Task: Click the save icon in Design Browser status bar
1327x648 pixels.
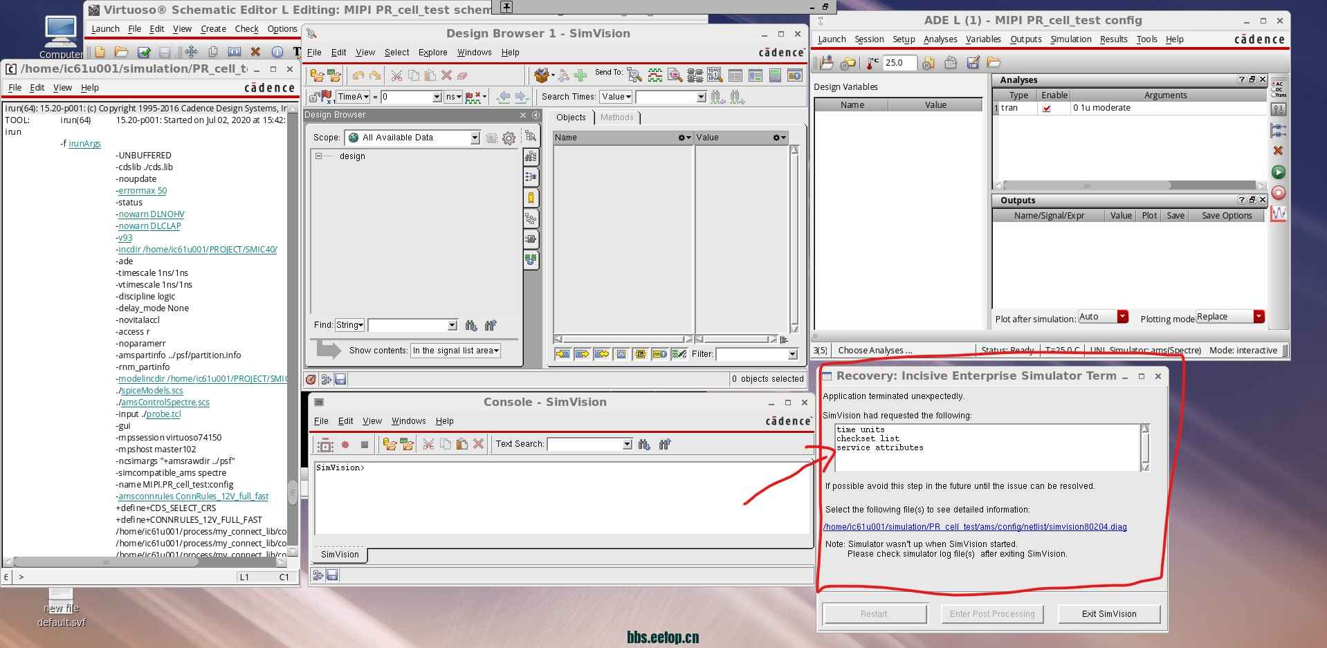Action: [340, 379]
